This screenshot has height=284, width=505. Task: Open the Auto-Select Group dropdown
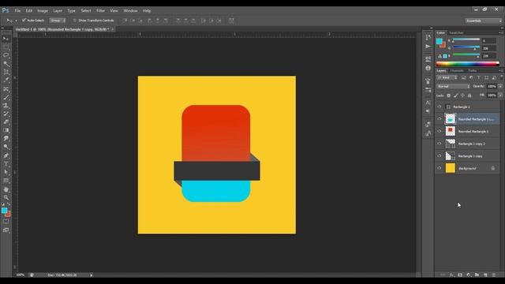[x=58, y=21]
